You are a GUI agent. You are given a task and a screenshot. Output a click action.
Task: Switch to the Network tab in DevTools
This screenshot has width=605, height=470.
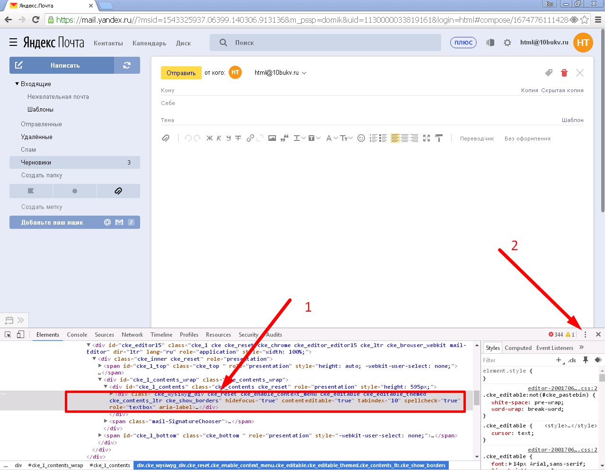coord(132,334)
